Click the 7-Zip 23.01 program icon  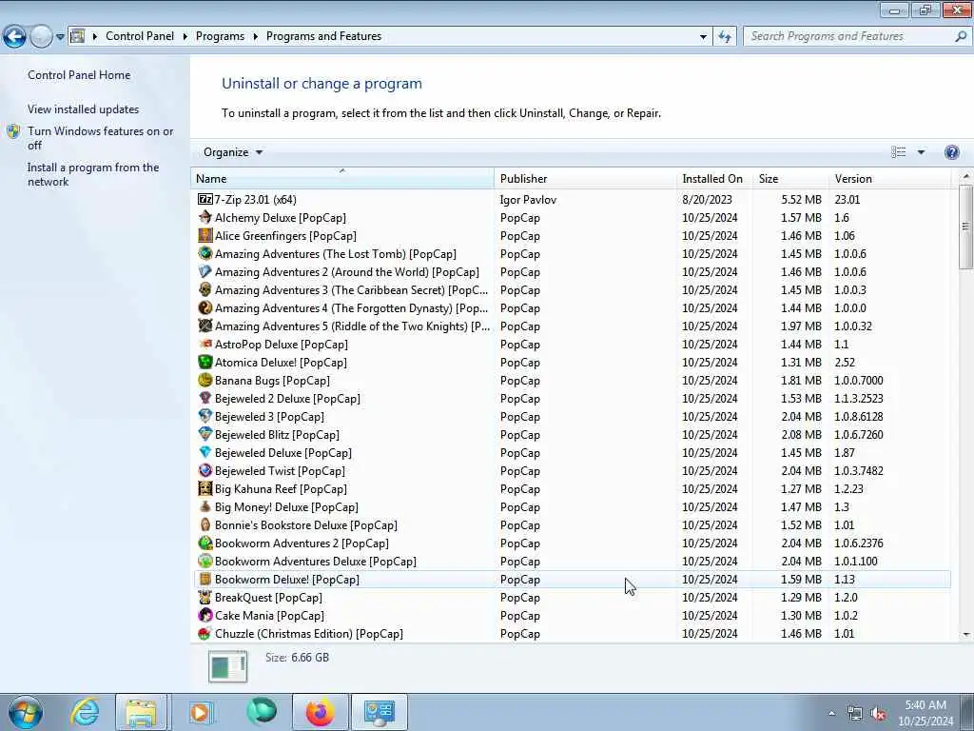(205, 200)
